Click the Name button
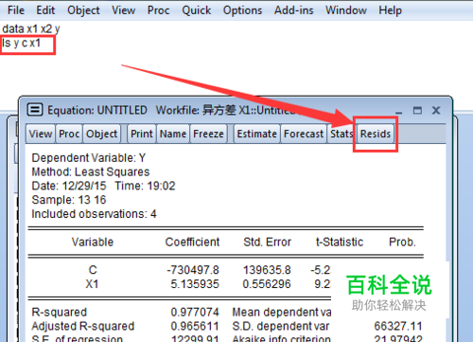 (x=173, y=134)
